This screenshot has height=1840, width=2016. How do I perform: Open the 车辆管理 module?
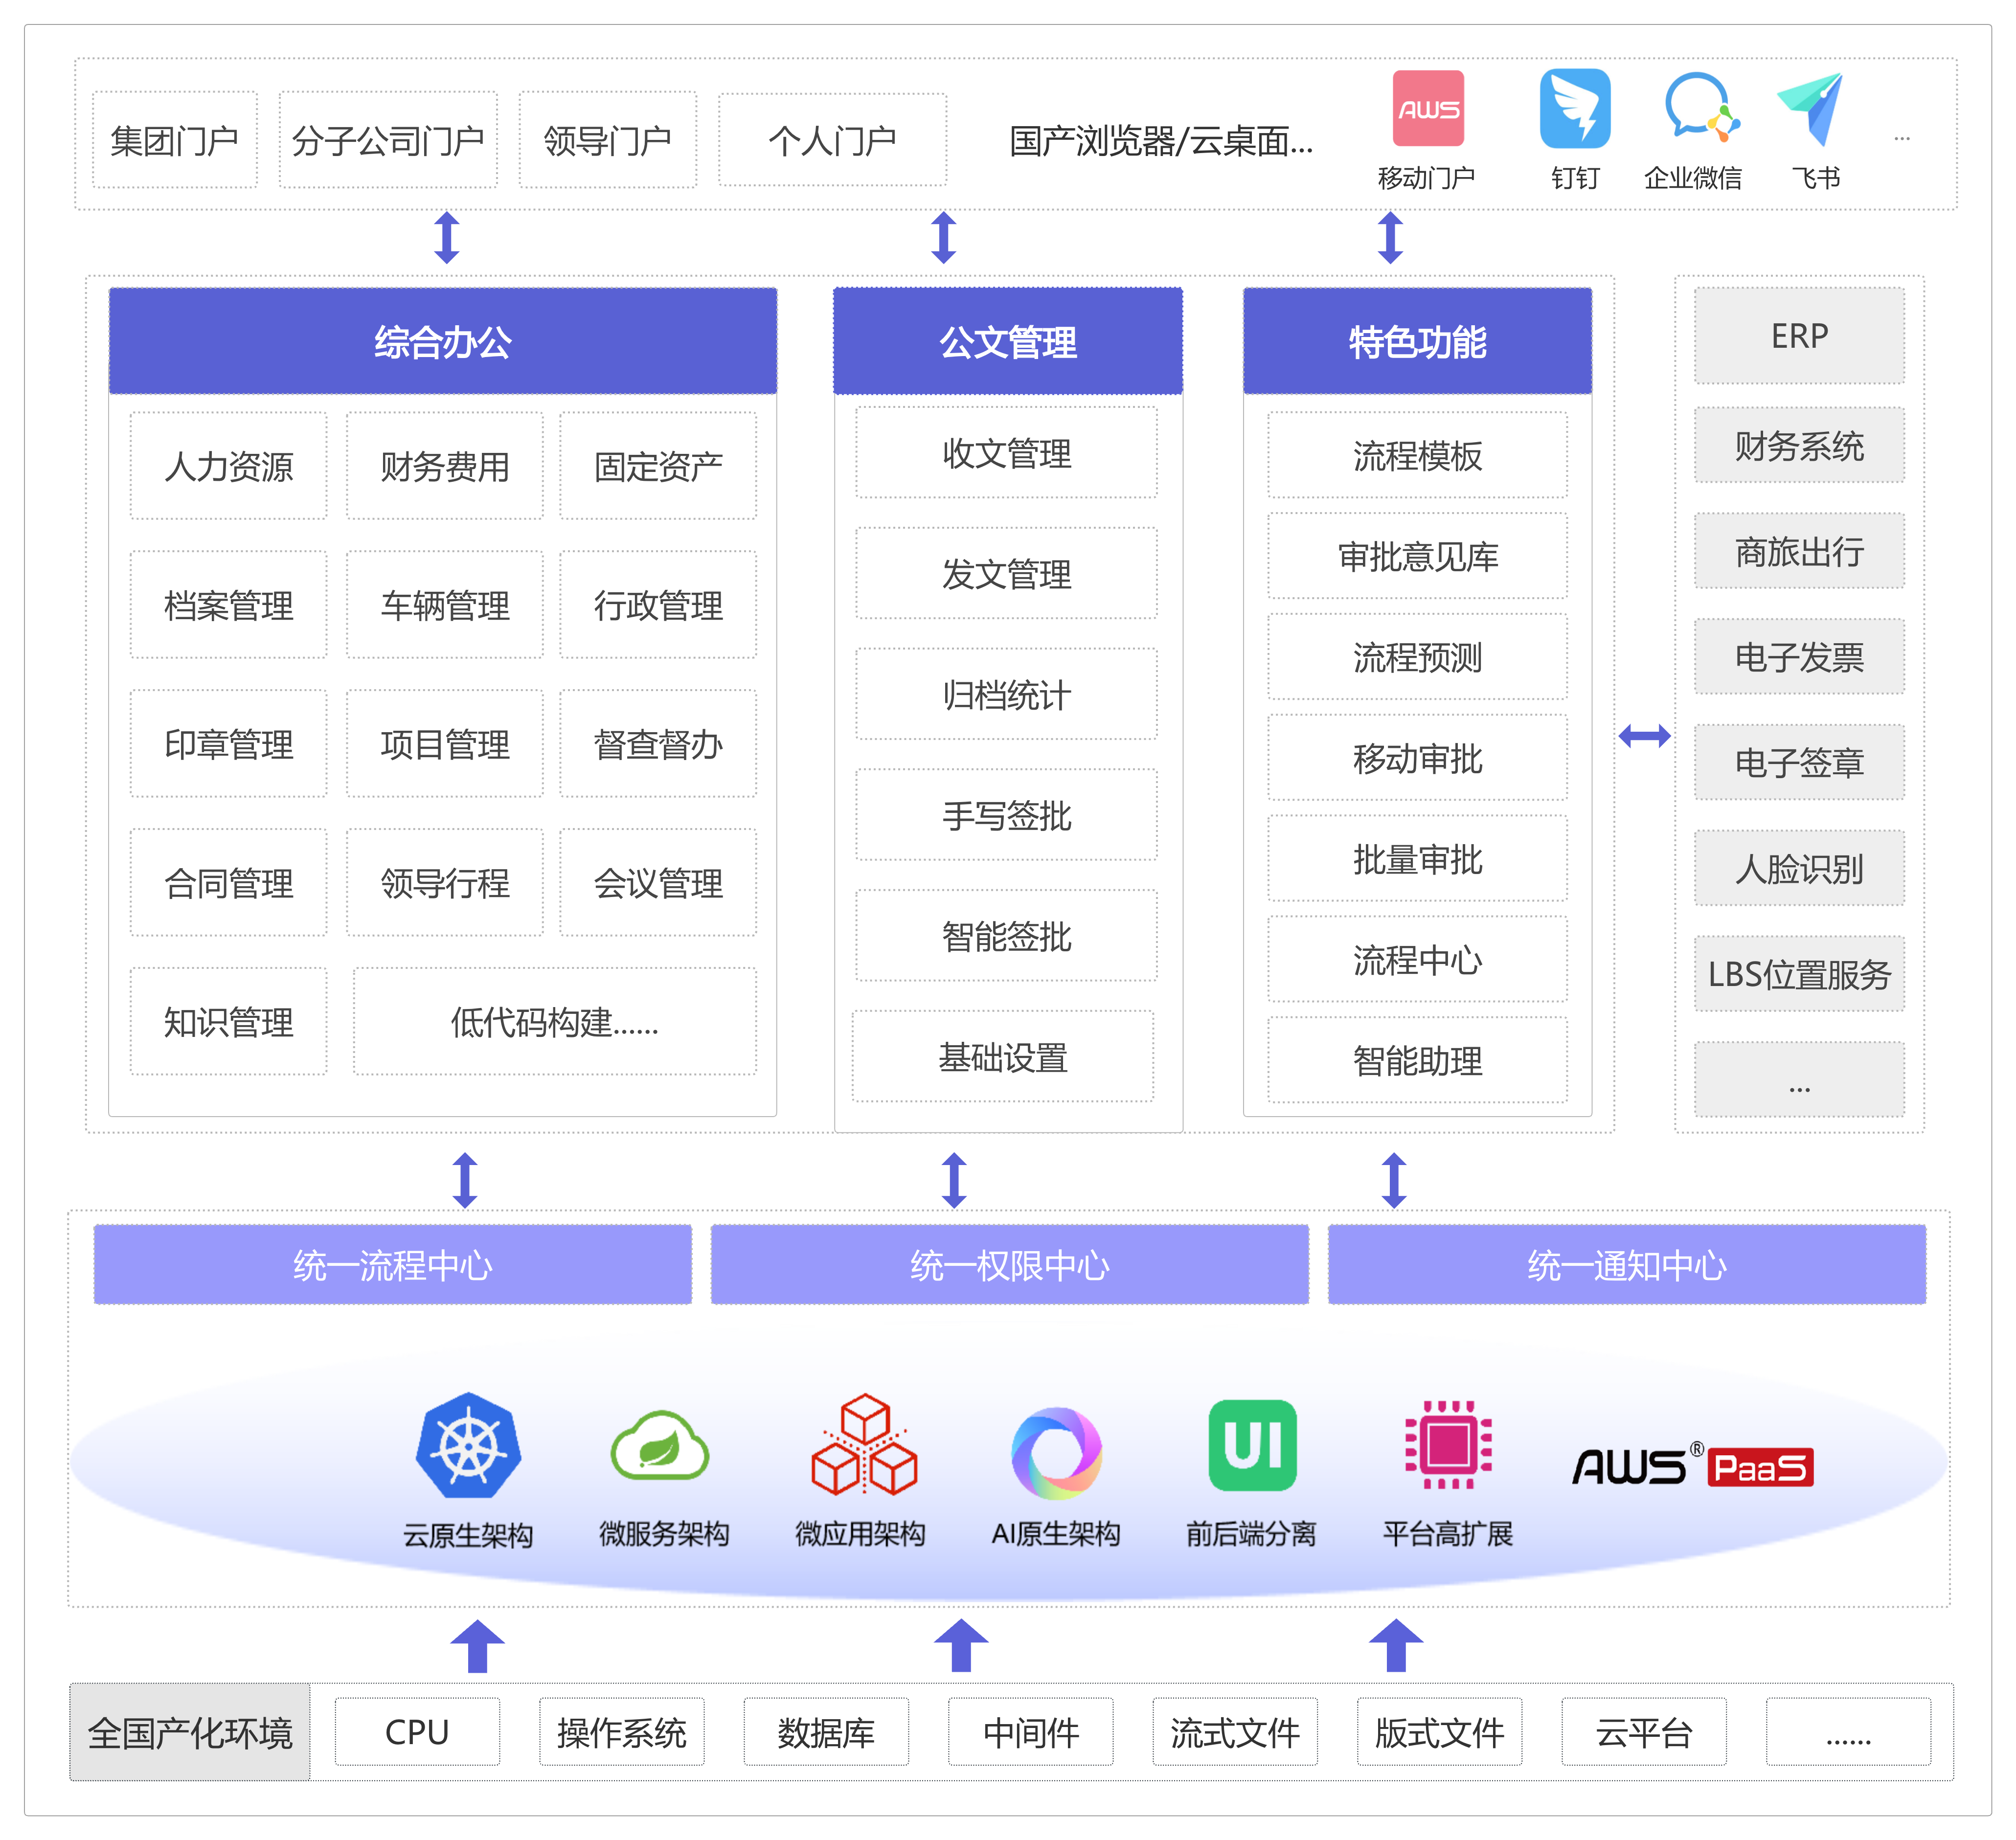(x=445, y=605)
